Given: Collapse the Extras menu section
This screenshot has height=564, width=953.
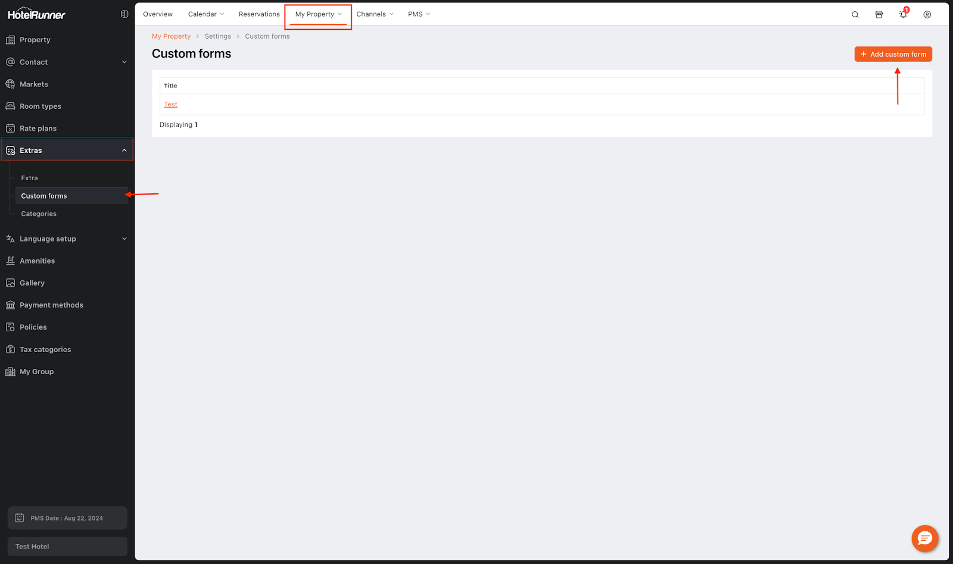Looking at the screenshot, I should click(124, 151).
